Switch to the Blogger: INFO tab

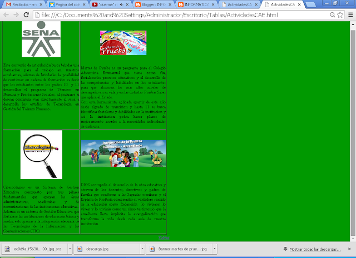154,4
